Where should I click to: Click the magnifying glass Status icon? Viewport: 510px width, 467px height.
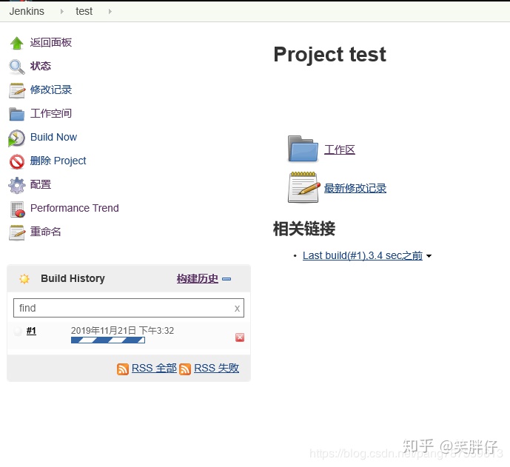click(16, 67)
